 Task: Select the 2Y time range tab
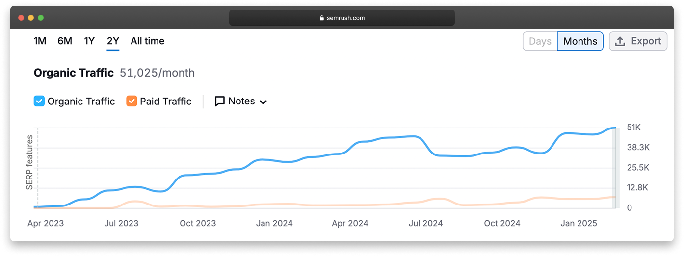coord(113,41)
